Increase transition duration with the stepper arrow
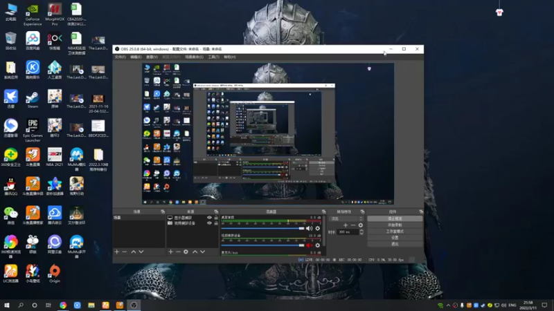 (x=361, y=231)
